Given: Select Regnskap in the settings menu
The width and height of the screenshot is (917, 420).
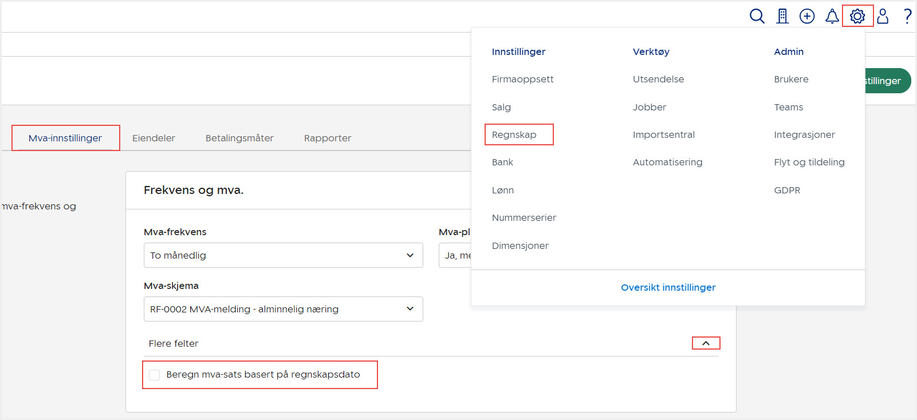Looking at the screenshot, I should coord(514,135).
